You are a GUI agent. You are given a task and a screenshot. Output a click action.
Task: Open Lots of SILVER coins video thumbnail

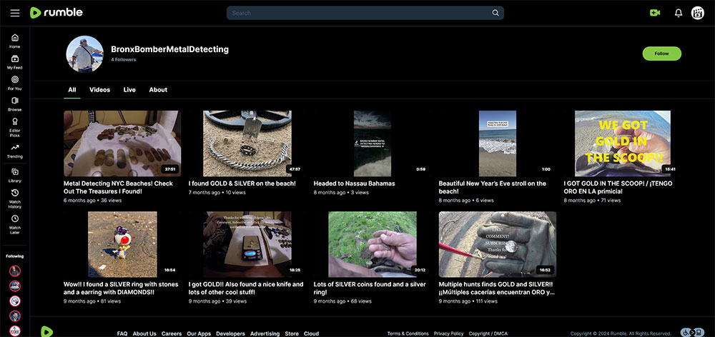tap(372, 245)
